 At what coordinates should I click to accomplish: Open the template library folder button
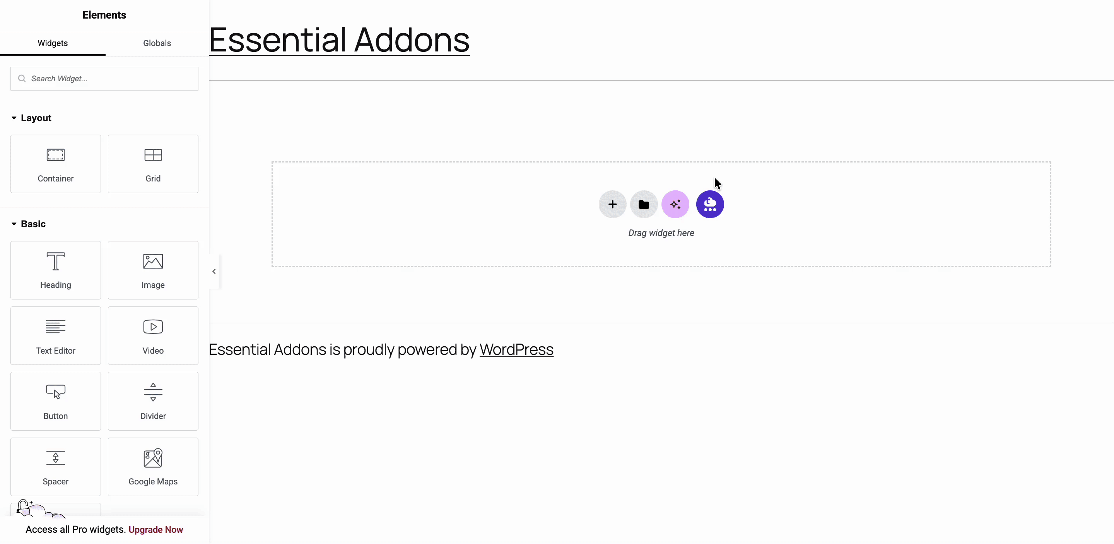tap(644, 205)
